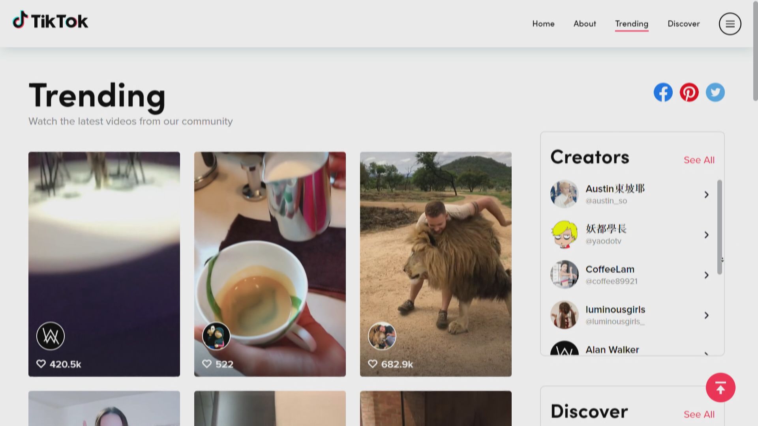
Task: Click the Creators list scrollbar
Action: tap(720, 227)
